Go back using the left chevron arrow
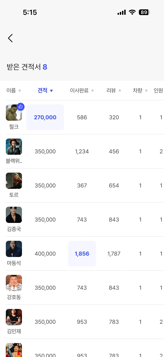 click(x=10, y=38)
